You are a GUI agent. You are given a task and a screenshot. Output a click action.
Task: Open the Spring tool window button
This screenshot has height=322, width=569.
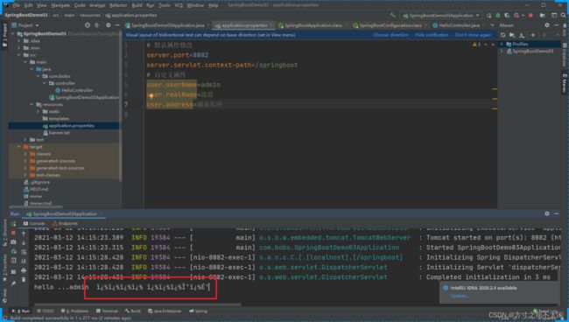click(x=198, y=311)
